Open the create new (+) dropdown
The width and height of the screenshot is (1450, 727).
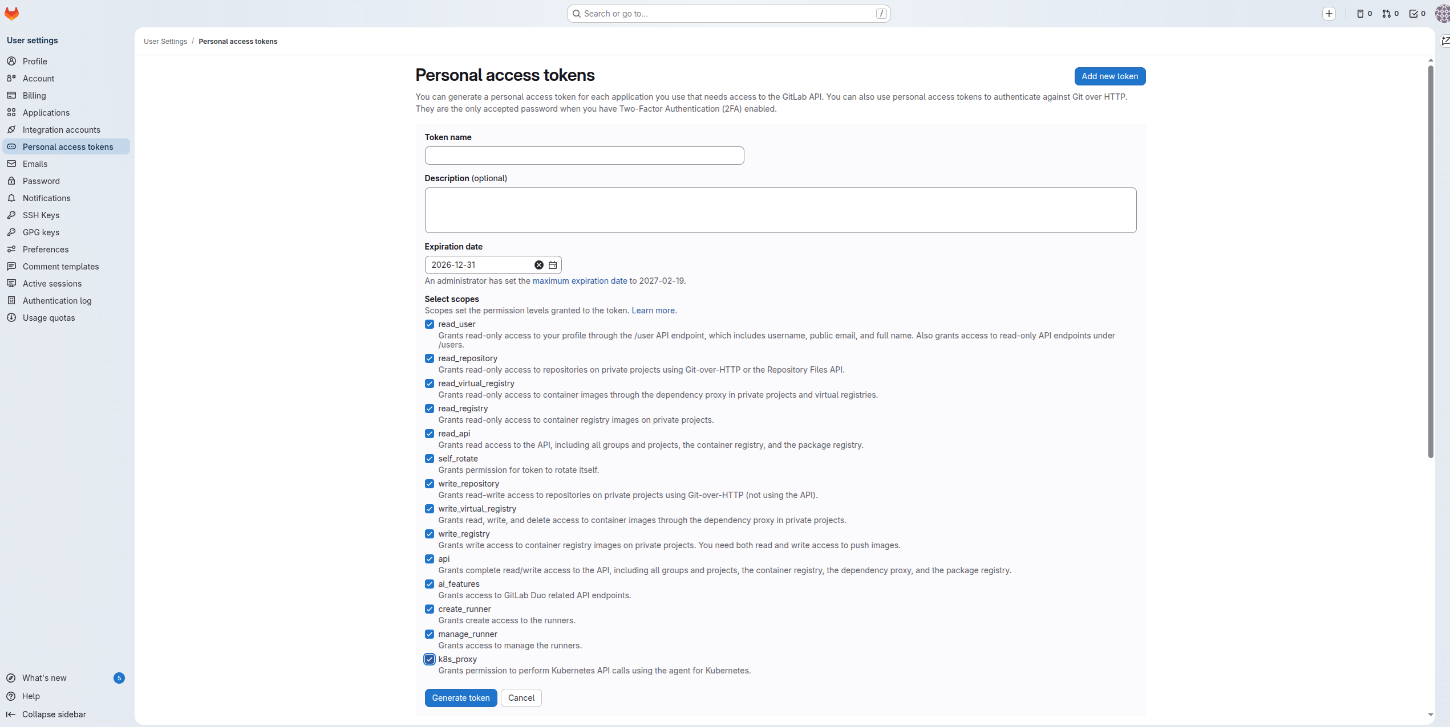[1330, 13]
